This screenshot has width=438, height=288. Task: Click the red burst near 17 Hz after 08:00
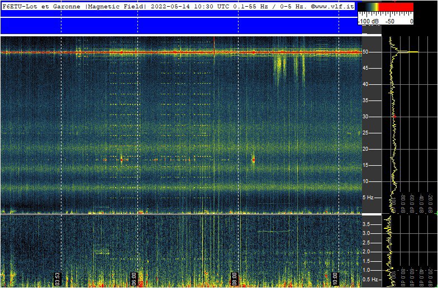click(254, 160)
